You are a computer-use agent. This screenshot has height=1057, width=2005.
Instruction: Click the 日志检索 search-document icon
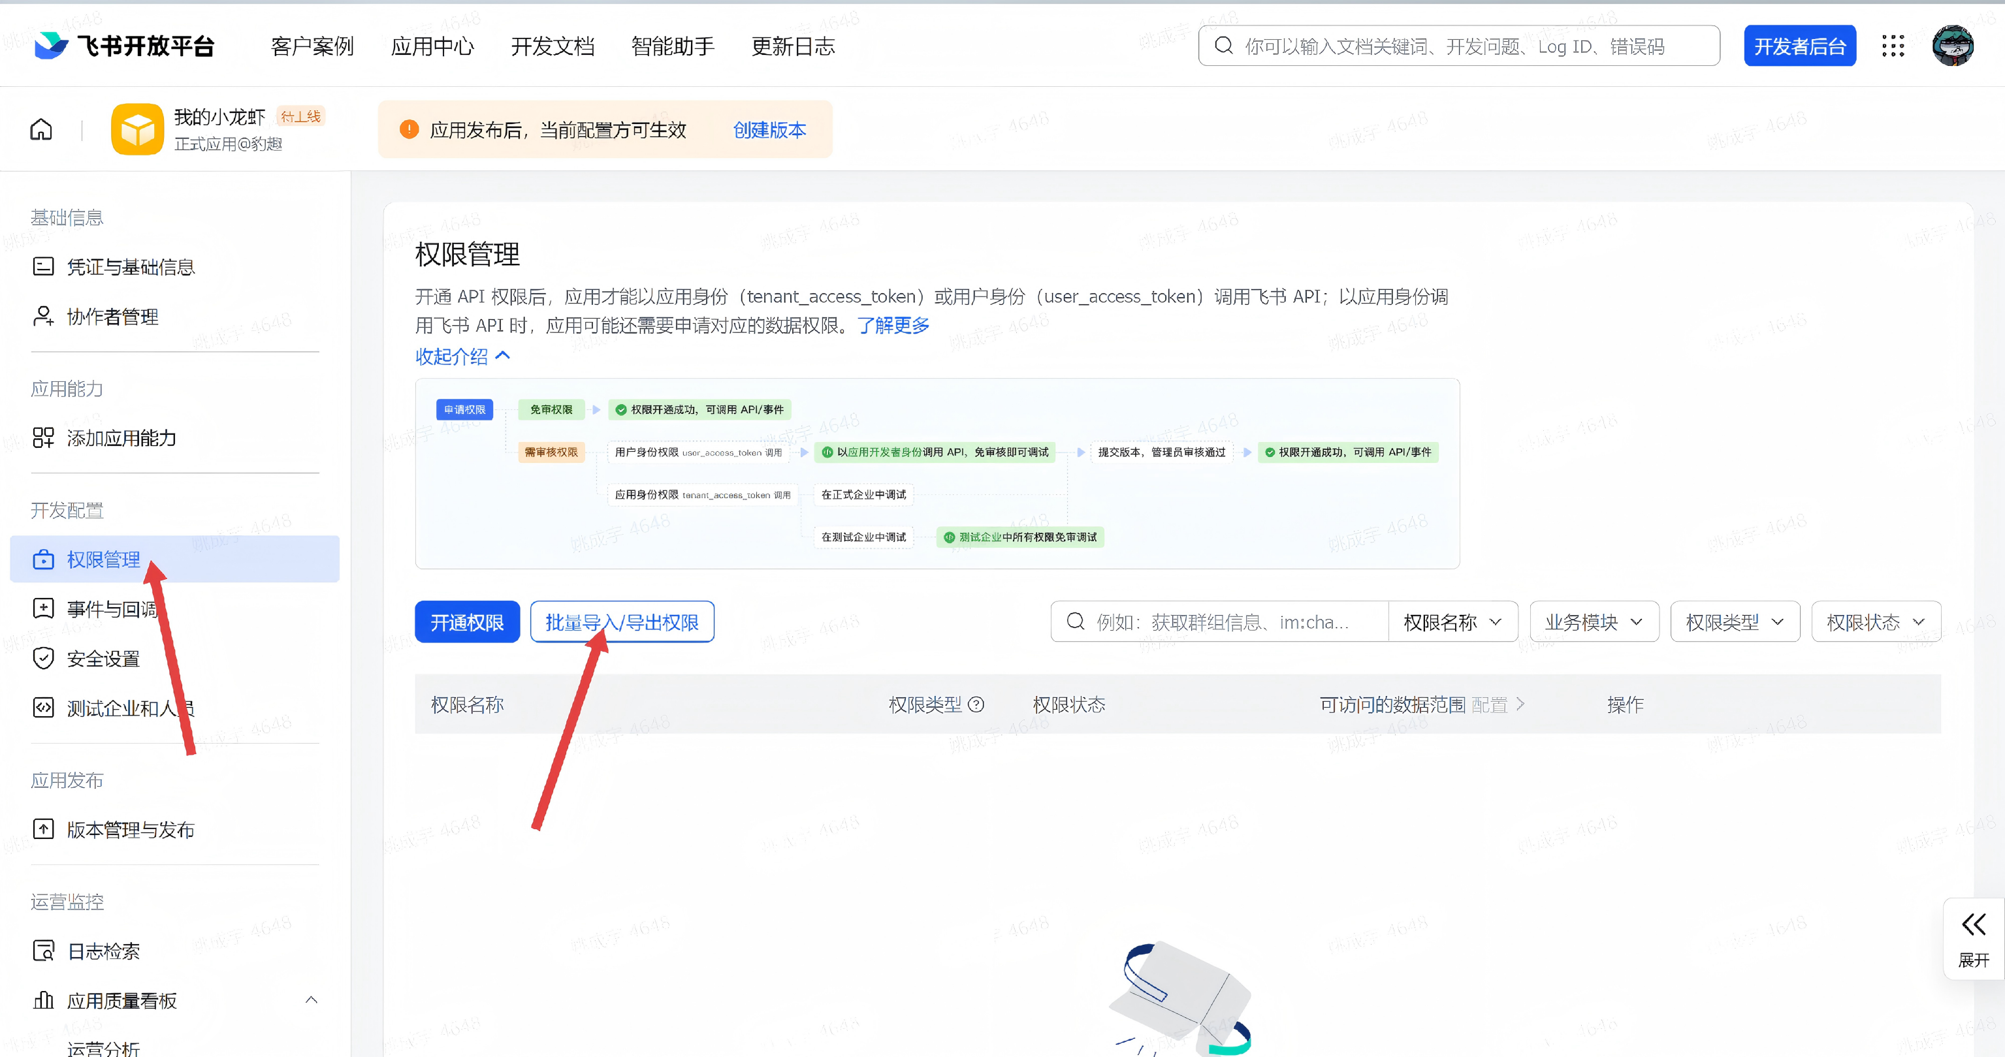click(x=44, y=951)
